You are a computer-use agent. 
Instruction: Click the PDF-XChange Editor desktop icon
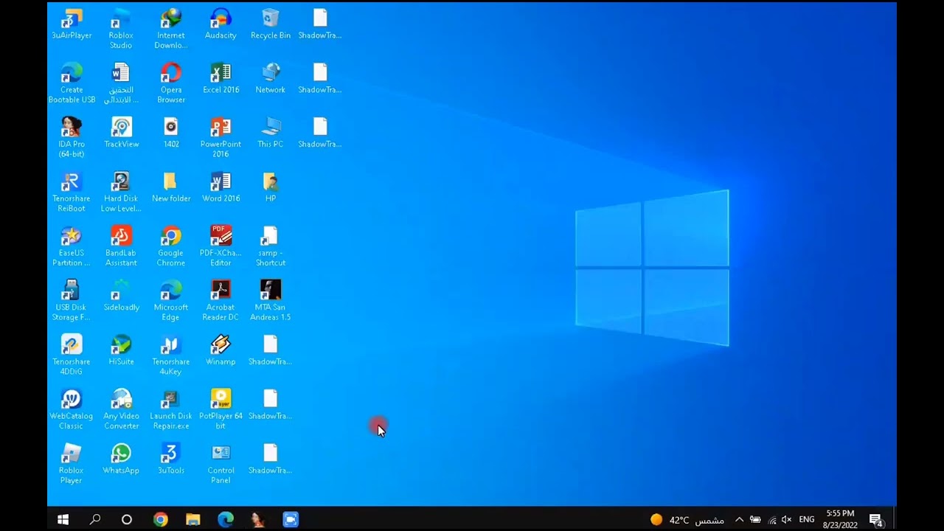click(221, 247)
